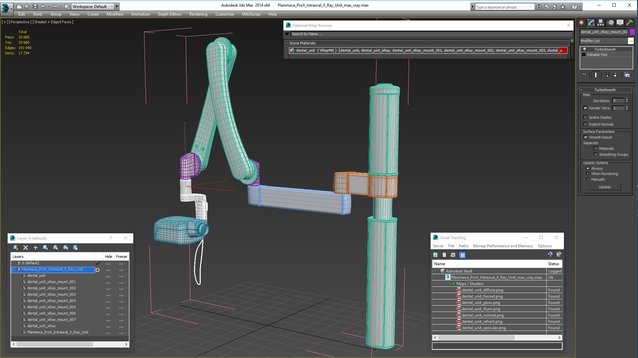Click the Save File icon in the quick access toolbar
638x358 pixels.
coord(35,6)
